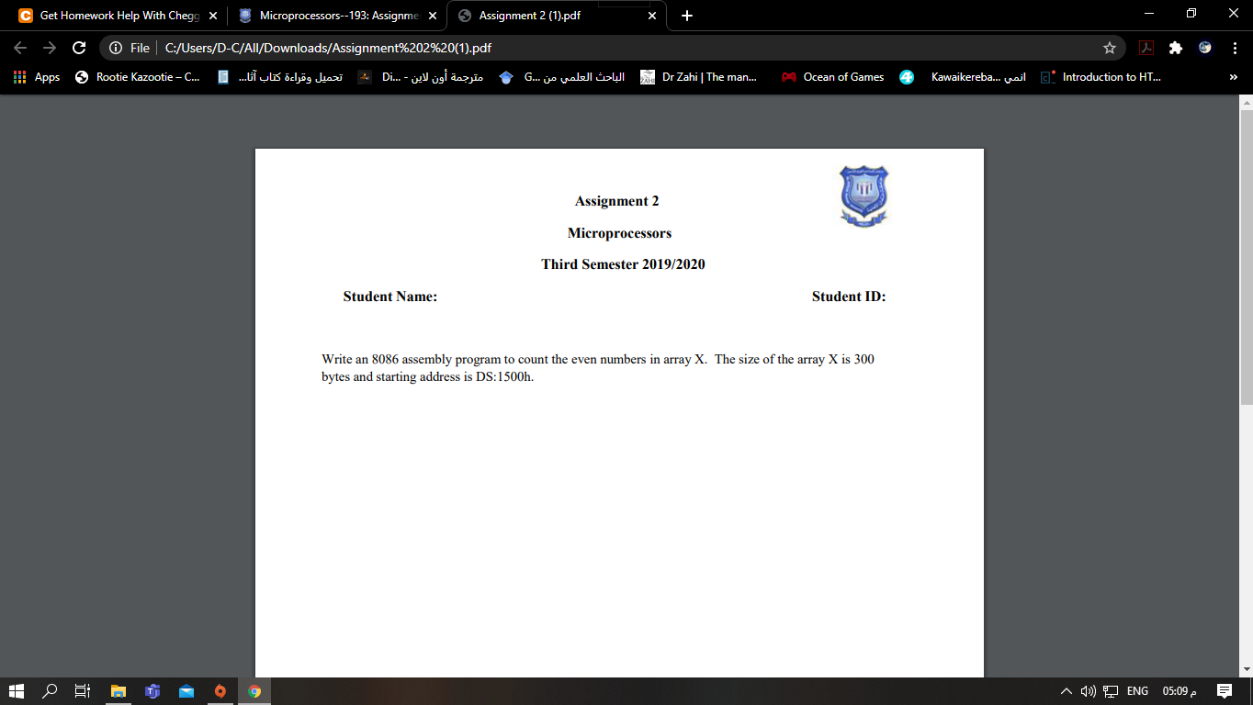Image resolution: width=1253 pixels, height=705 pixels.
Task: Open Task View on the taskbar
Action: [x=82, y=691]
